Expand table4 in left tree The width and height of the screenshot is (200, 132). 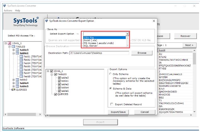click(x=14, y=83)
